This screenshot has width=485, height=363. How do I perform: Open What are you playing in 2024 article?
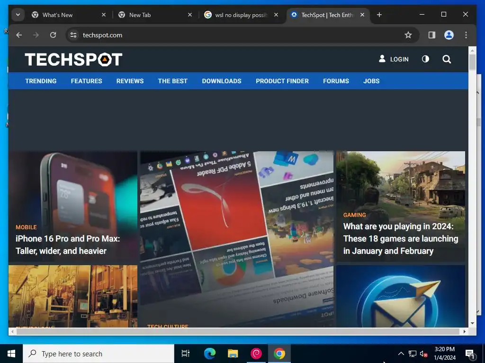tap(401, 239)
